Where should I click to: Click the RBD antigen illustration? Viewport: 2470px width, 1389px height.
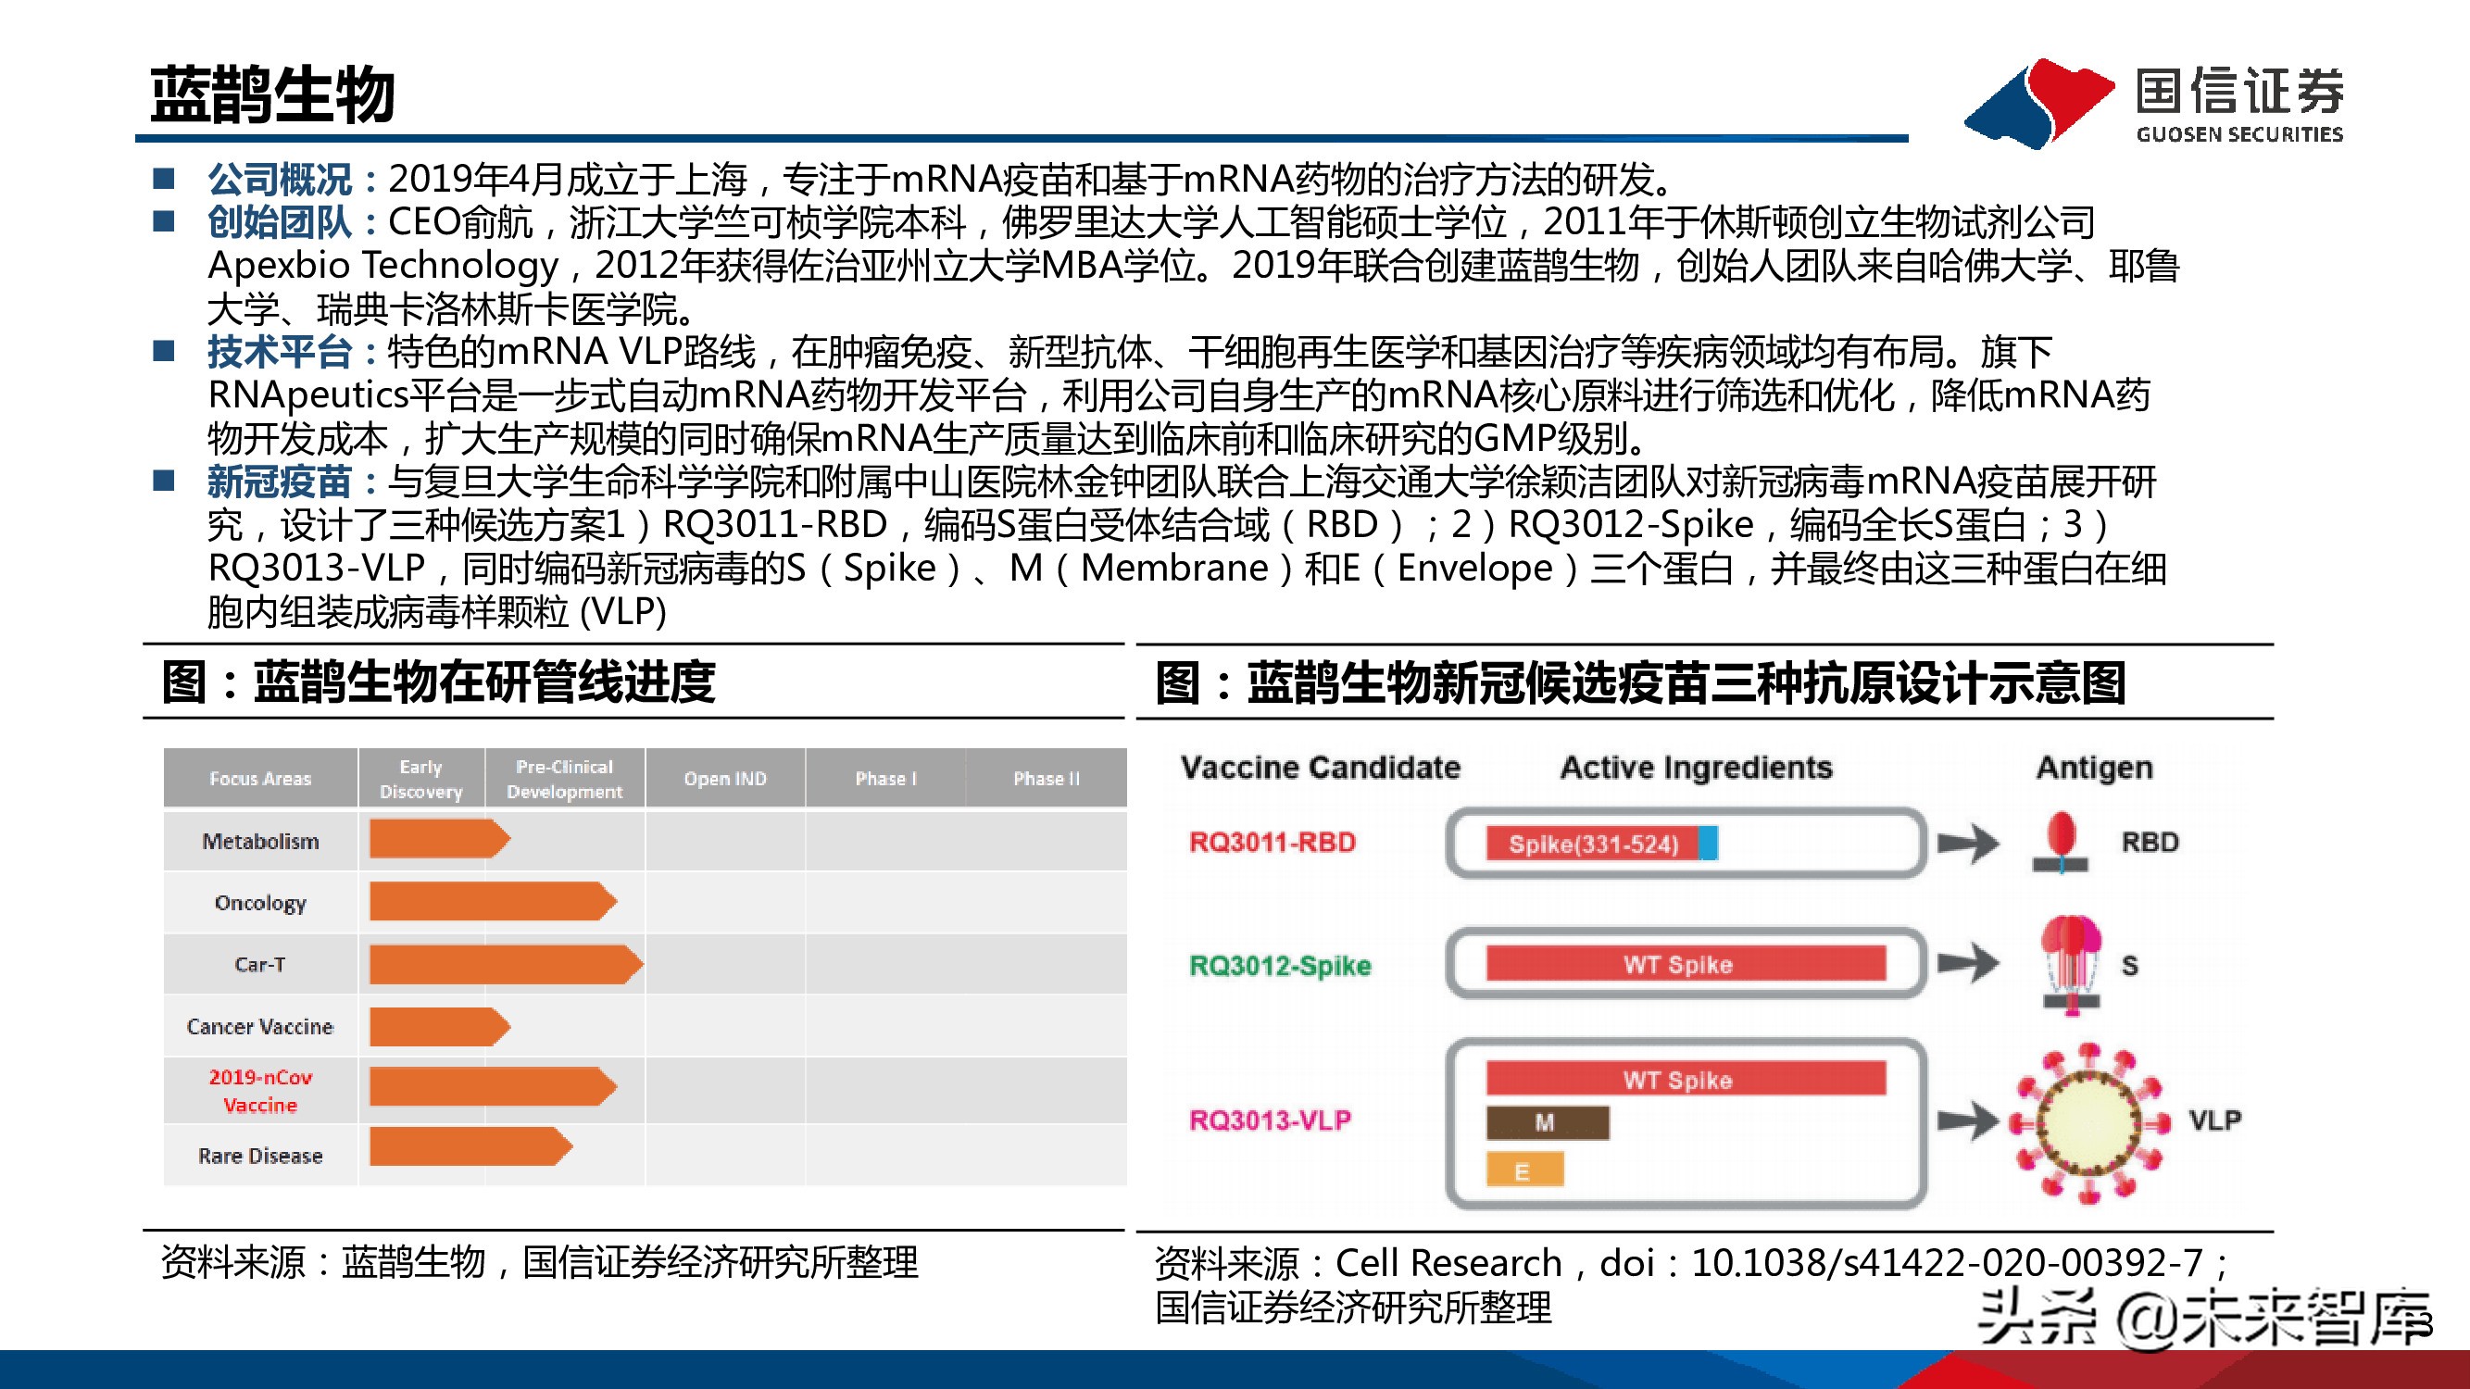tap(2061, 843)
